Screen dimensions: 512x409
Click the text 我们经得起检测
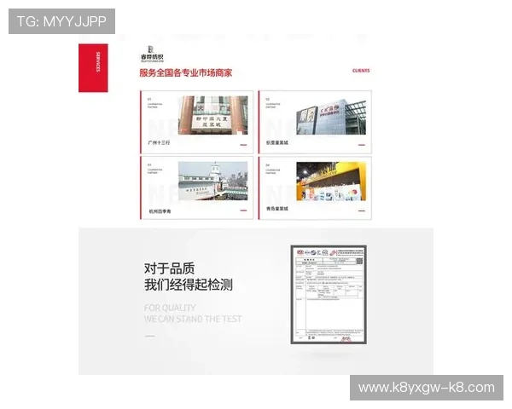pos(189,285)
